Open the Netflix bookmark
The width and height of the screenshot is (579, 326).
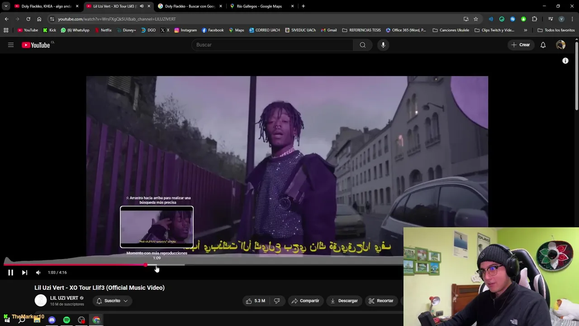click(x=103, y=30)
